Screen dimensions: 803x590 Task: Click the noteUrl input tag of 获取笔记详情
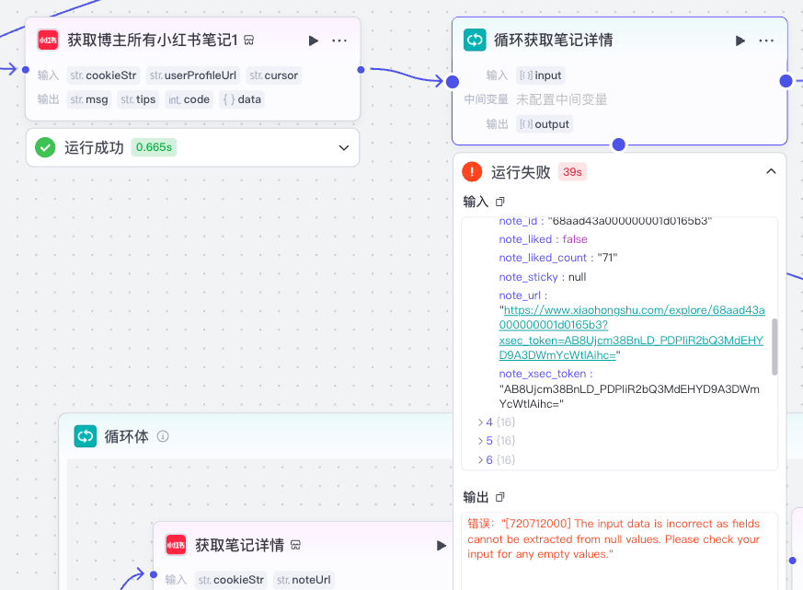(x=304, y=580)
